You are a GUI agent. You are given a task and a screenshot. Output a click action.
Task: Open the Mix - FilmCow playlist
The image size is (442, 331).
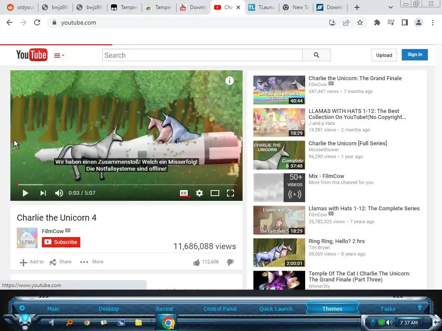point(326,176)
